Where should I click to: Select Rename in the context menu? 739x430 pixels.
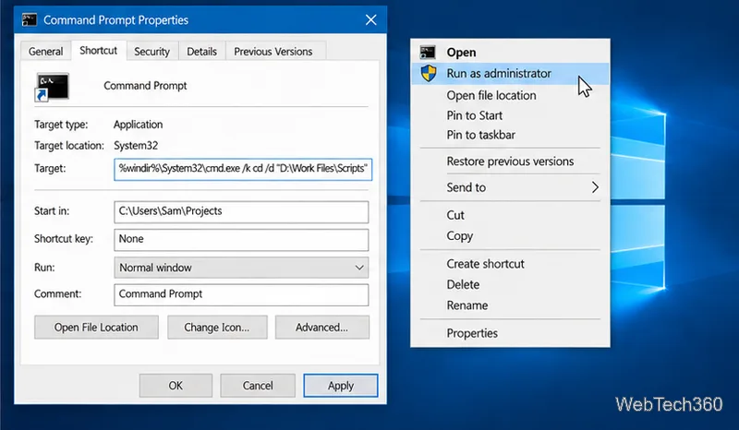[x=510, y=305]
